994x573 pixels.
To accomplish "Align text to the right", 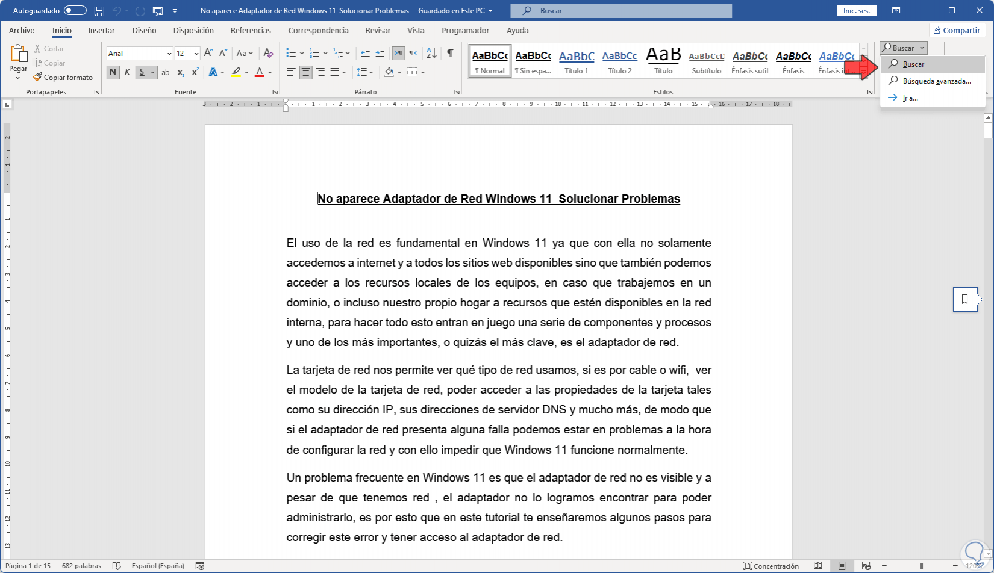I will tap(320, 72).
